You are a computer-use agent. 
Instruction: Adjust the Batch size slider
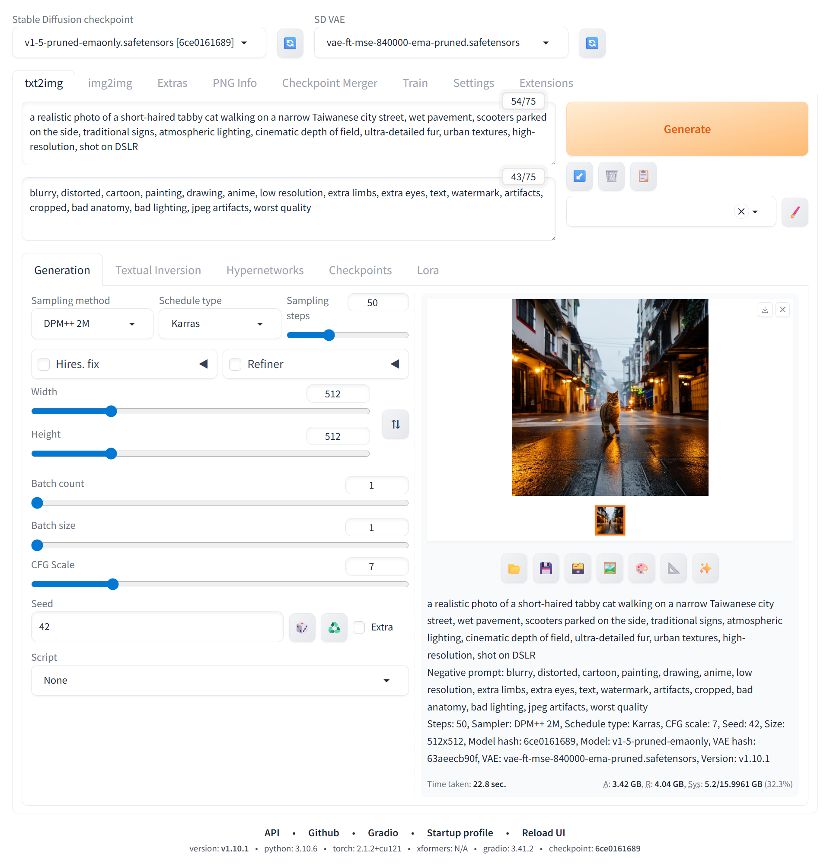(x=220, y=545)
